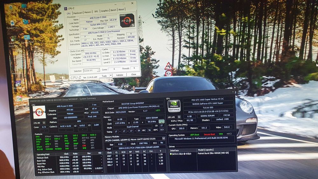Click the BIOSTAR Group B450MHP motherboard field
This screenshot has width=318, height=179.
click(133, 103)
